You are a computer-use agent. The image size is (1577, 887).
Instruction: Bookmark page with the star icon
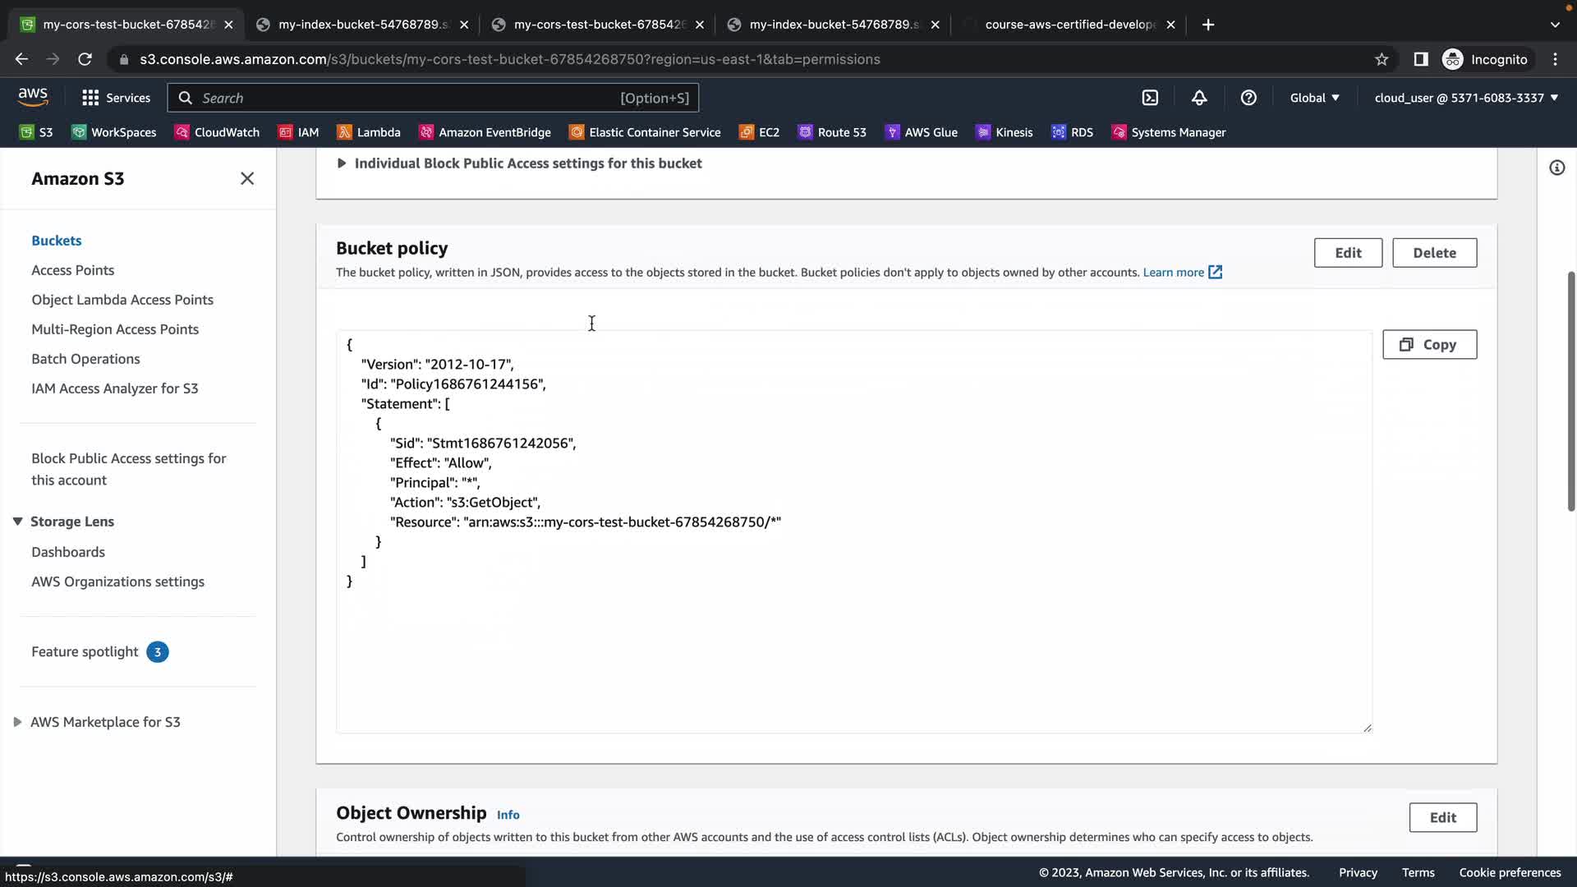(x=1382, y=59)
